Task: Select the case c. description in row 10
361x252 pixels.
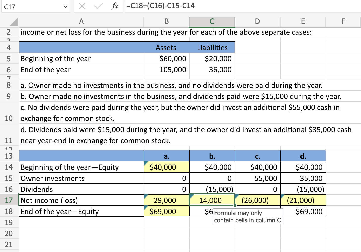Action: point(180,113)
